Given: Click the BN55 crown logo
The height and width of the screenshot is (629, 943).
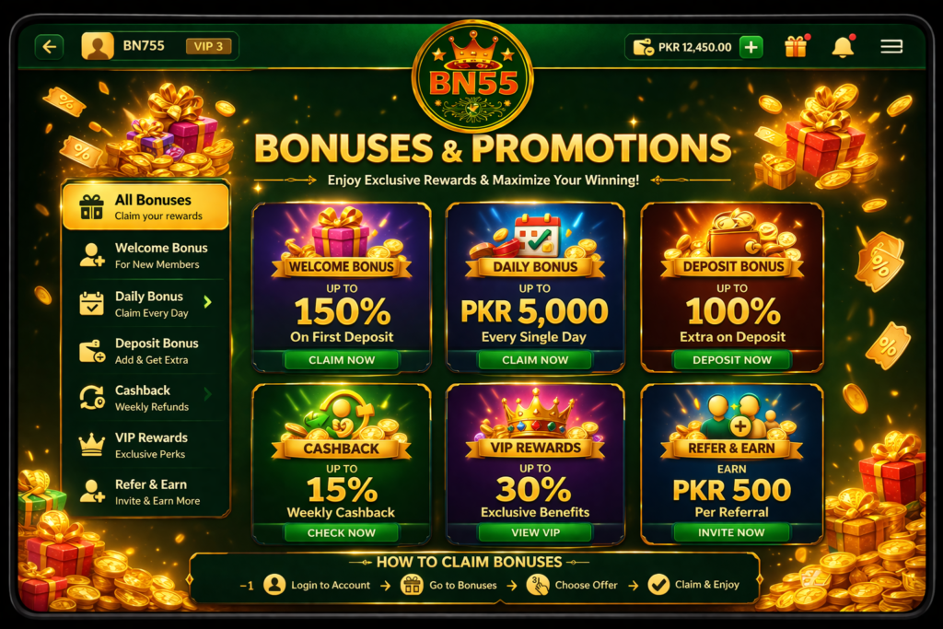Looking at the screenshot, I should (x=472, y=77).
